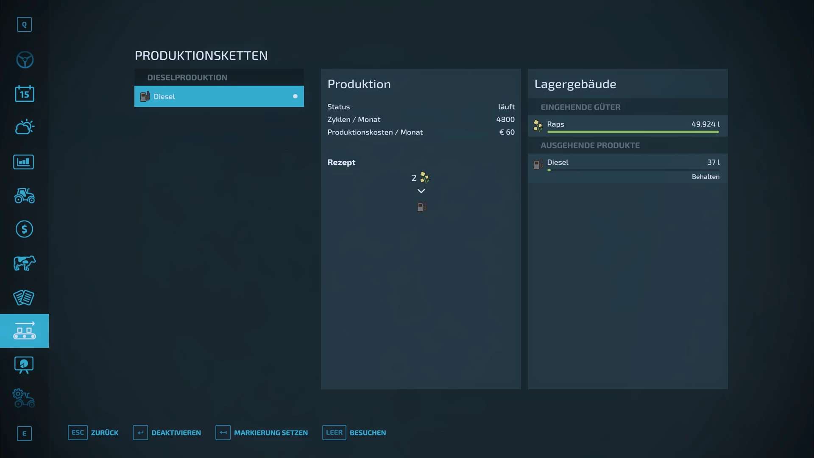Open the tractor gear settings page
Image resolution: width=814 pixels, height=458 pixels.
tap(24, 398)
